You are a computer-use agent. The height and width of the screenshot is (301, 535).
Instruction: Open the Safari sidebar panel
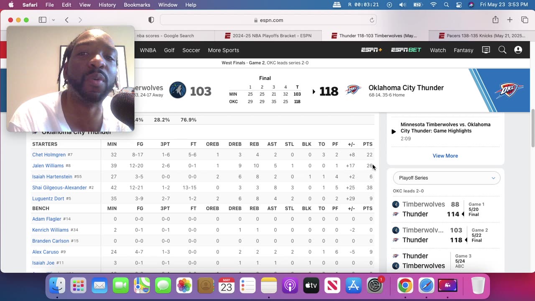coord(43,20)
